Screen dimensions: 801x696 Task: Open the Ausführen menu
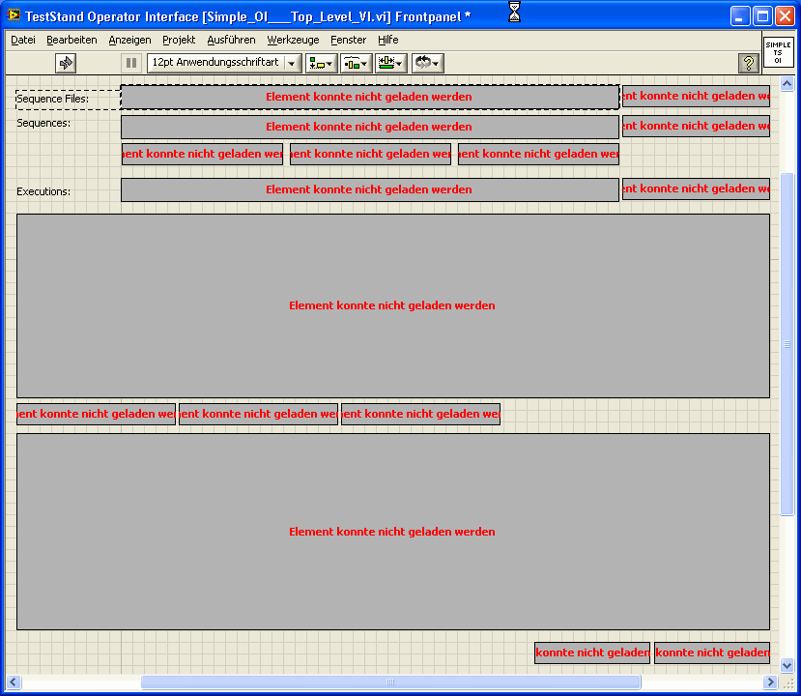tap(231, 40)
